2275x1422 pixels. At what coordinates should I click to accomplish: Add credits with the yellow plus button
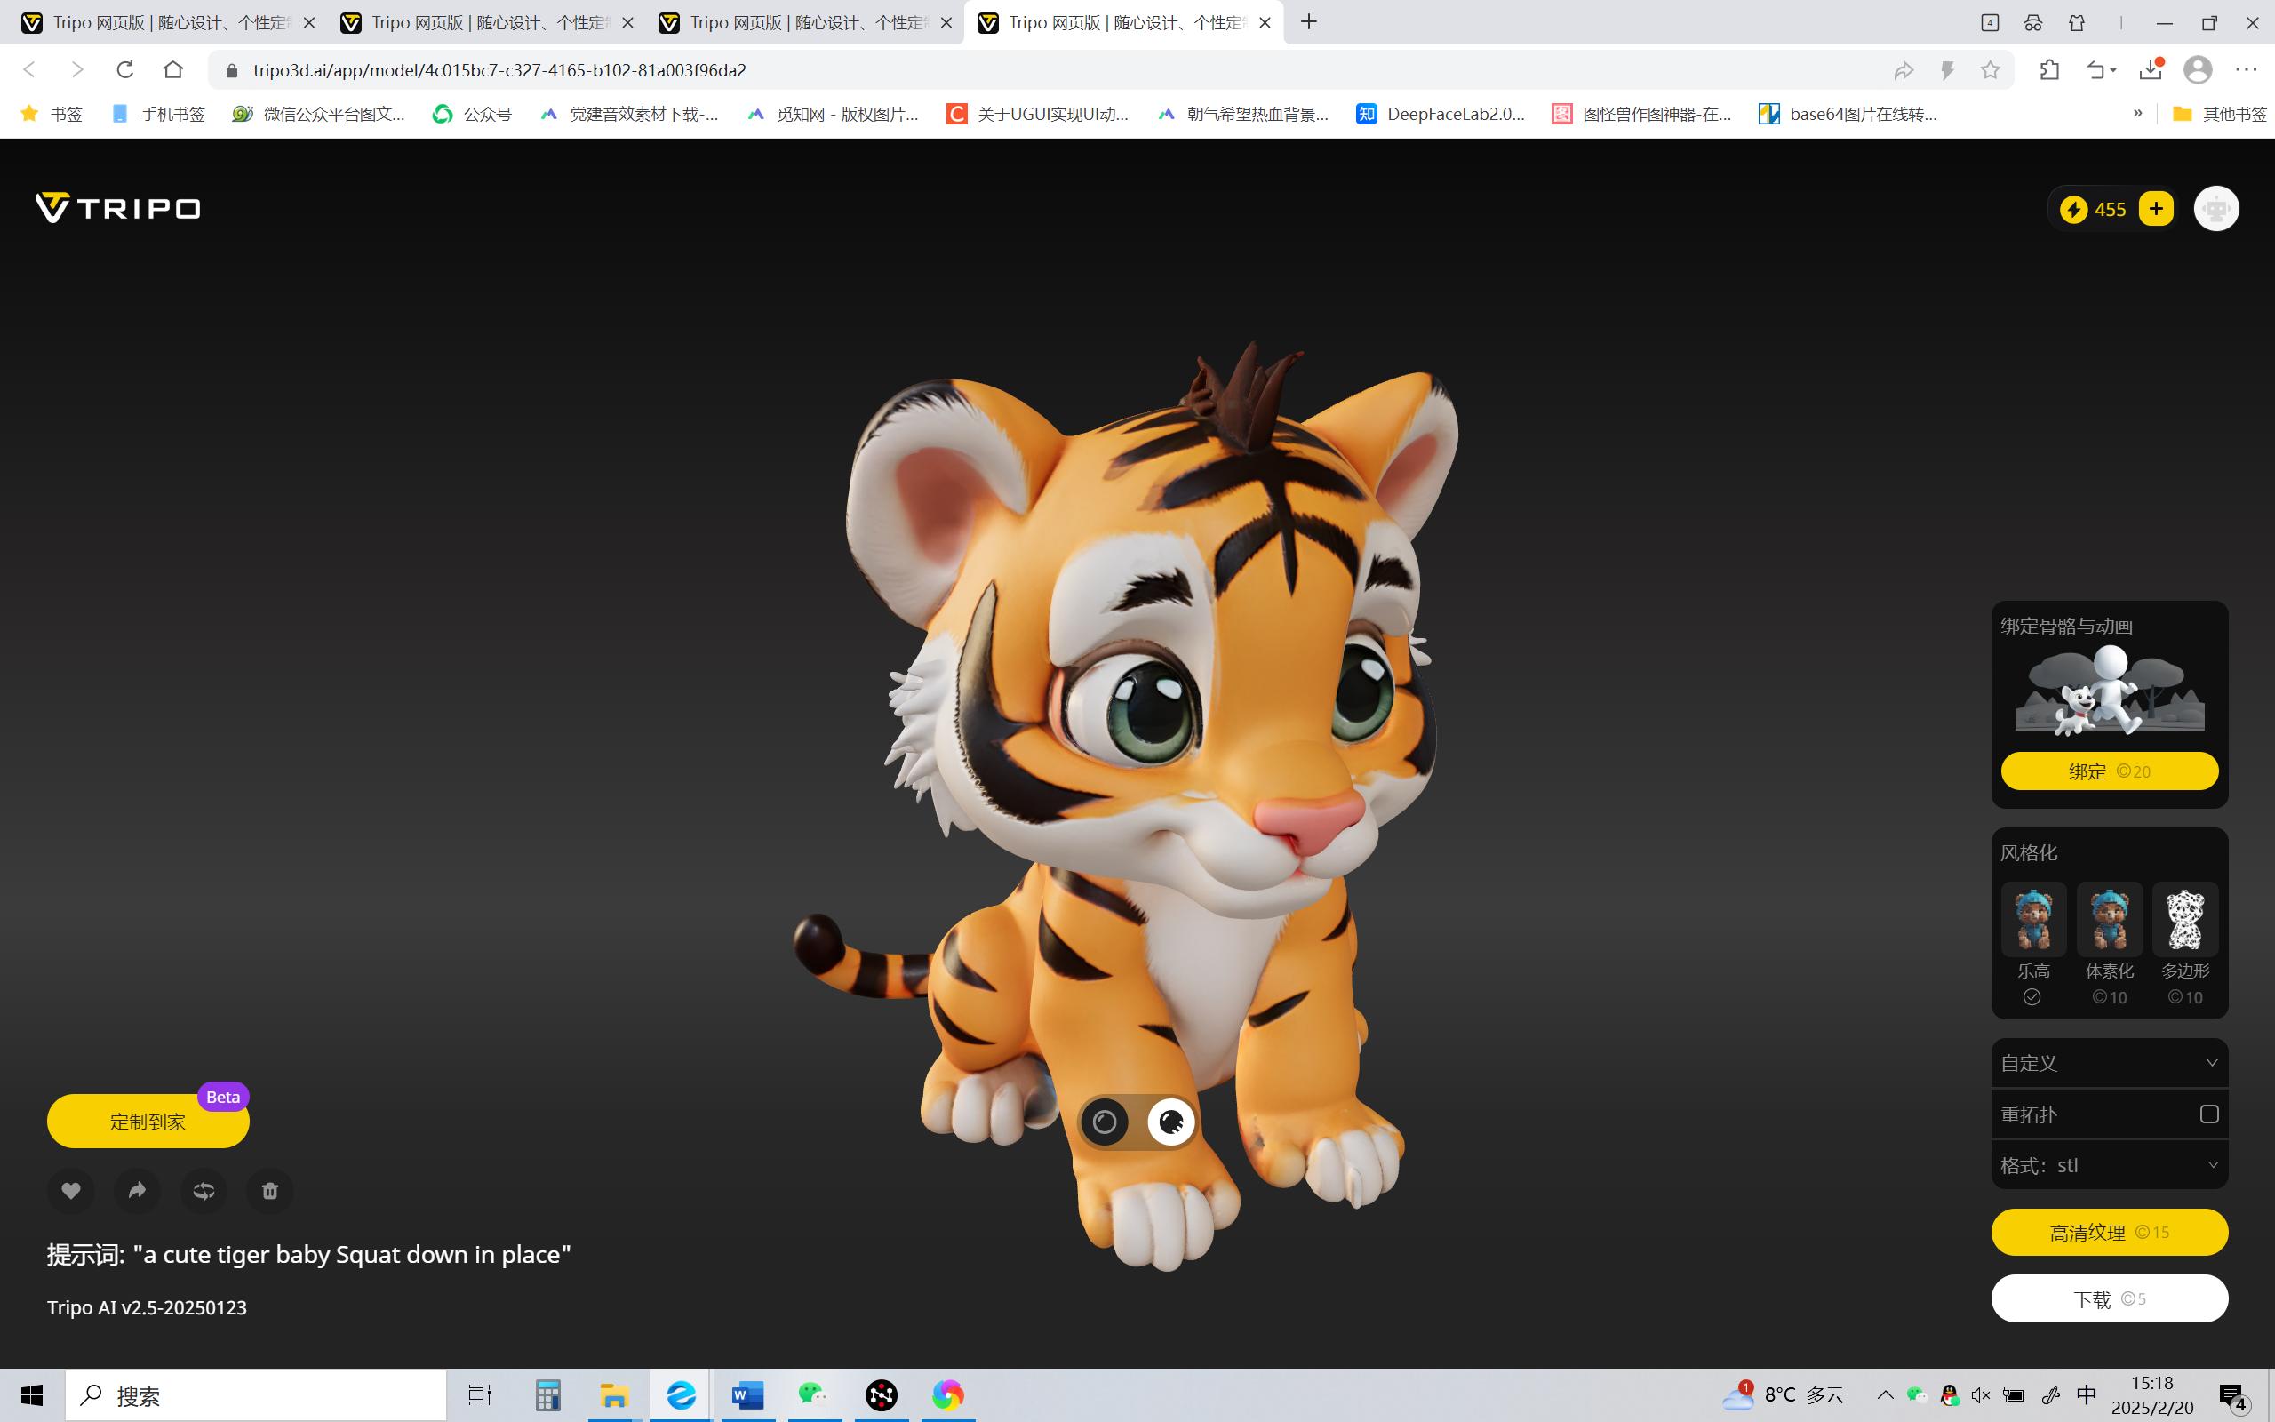(x=2156, y=209)
